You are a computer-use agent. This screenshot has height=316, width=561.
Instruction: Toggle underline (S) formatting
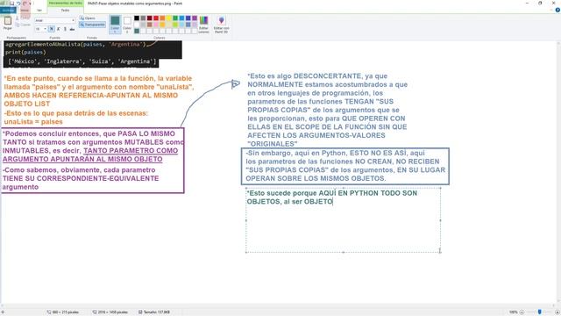[65, 29]
